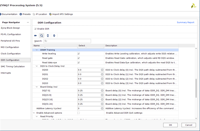This screenshot has height=131, width=200.
Task: Open the Summary Report link
Action: click(185, 22)
